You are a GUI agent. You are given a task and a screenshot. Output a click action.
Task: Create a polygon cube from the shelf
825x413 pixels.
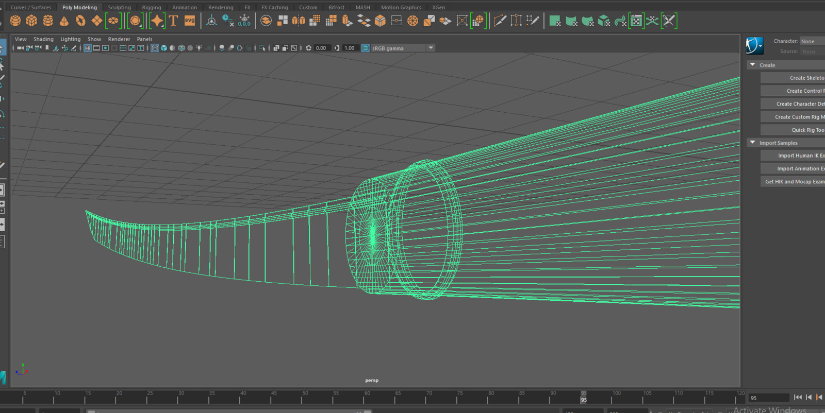(x=31, y=21)
